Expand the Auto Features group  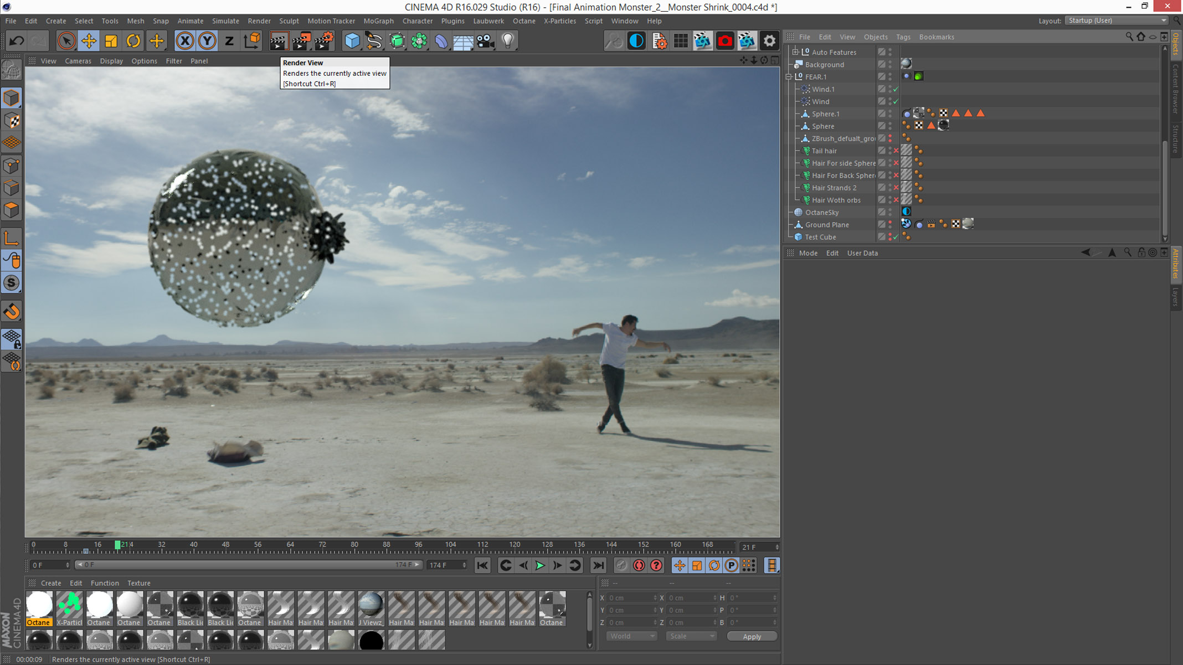tap(795, 52)
